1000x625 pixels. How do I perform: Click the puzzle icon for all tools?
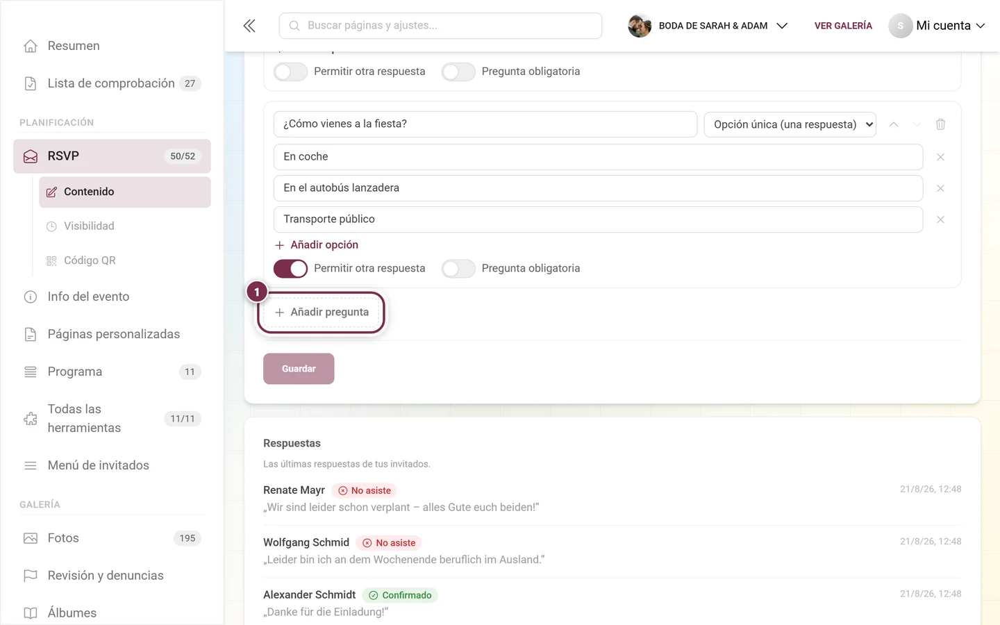[x=31, y=419]
